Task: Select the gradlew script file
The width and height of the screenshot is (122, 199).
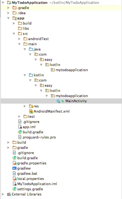Action: click(x=24, y=168)
